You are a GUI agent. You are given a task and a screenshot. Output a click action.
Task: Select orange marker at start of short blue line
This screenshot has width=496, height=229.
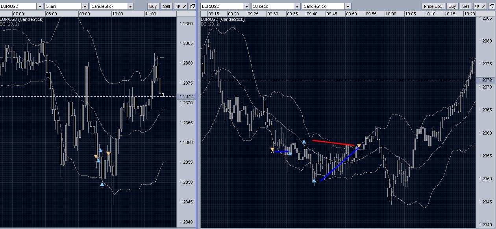(x=272, y=150)
